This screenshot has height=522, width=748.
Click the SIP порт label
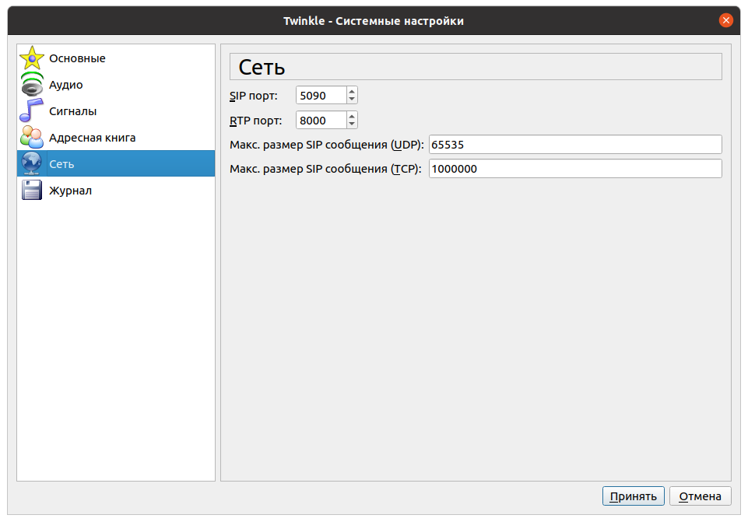[253, 96]
